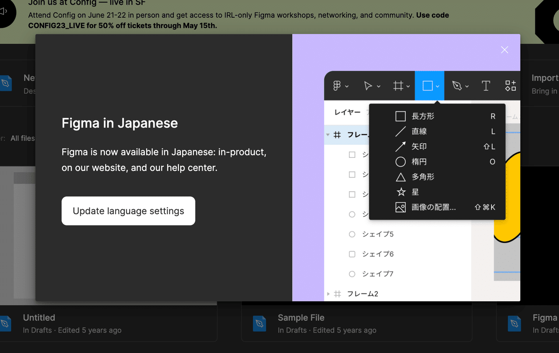Select the Pen tool icon

pos(457,86)
